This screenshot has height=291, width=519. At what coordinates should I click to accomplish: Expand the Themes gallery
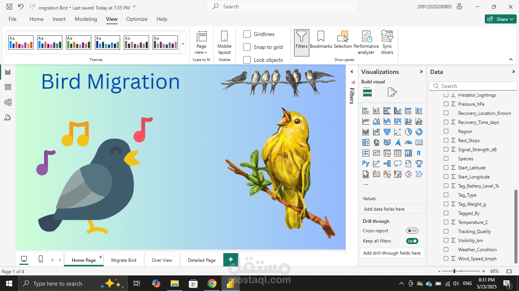click(x=183, y=44)
